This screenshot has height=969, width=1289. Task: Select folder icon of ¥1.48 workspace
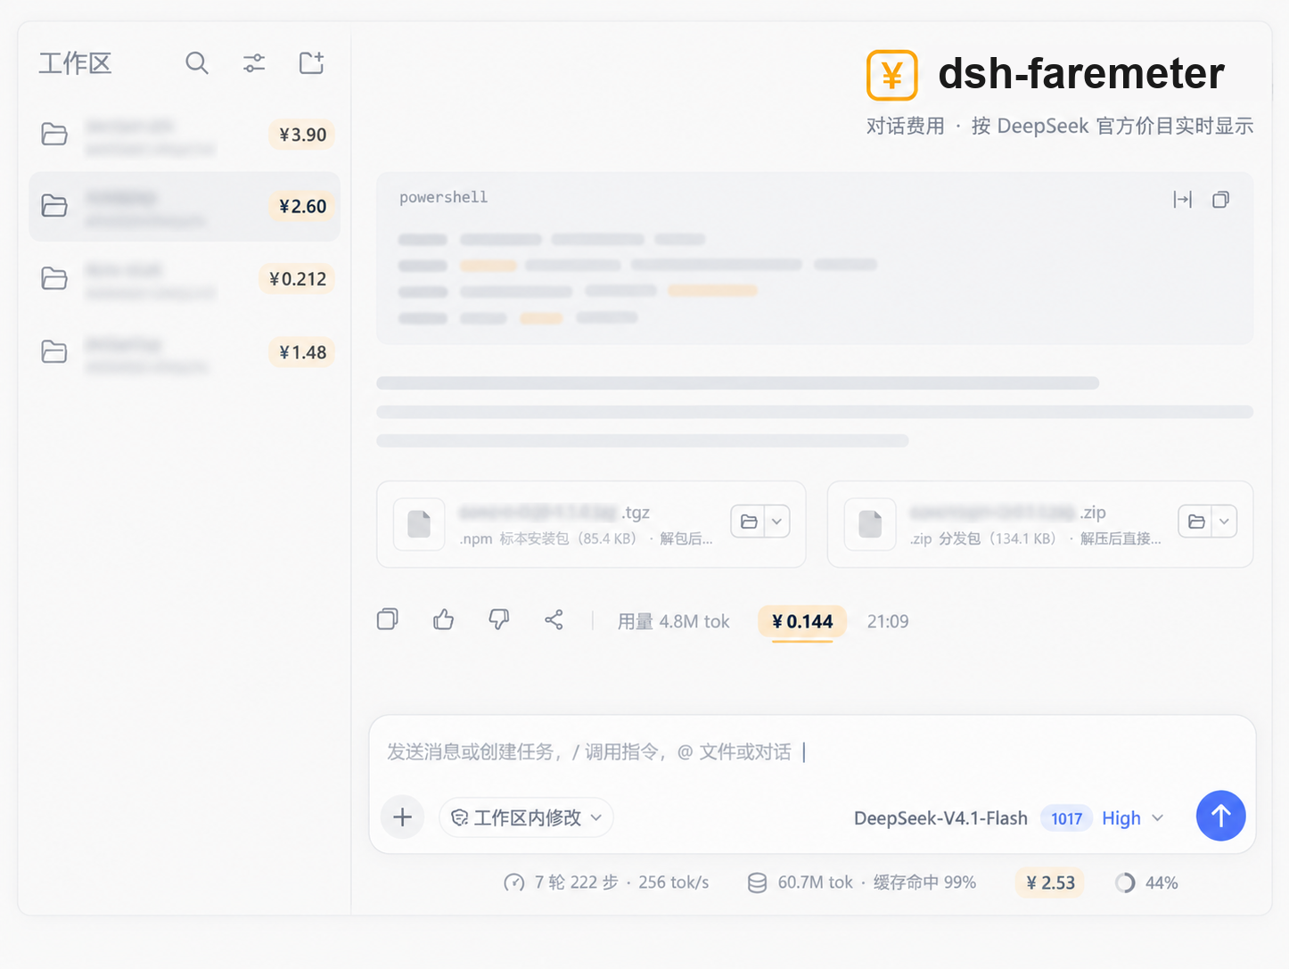[x=54, y=351]
